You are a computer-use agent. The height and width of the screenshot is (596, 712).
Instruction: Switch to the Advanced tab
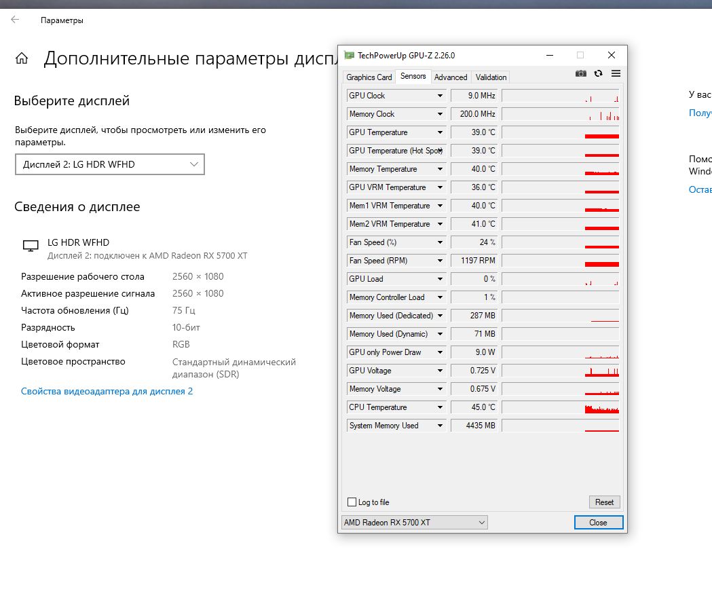point(451,77)
